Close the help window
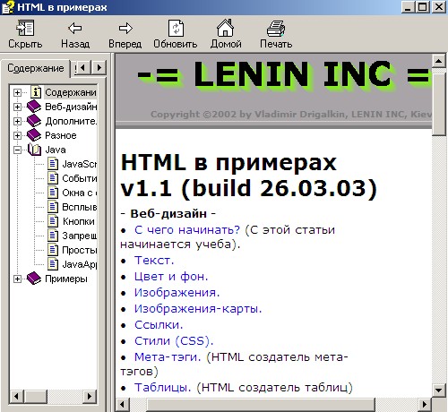 point(438,7)
